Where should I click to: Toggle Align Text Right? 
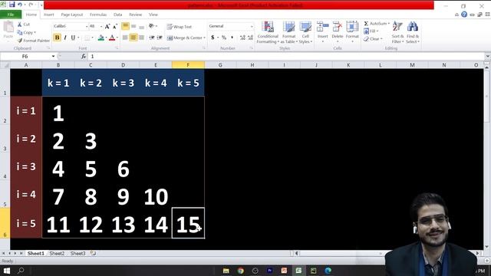pos(141,38)
